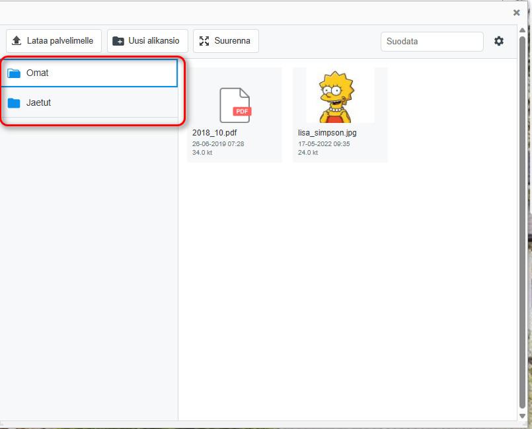Screen dimensions: 532x429
Task: Open settings via the gear icon
Action: 499,41
